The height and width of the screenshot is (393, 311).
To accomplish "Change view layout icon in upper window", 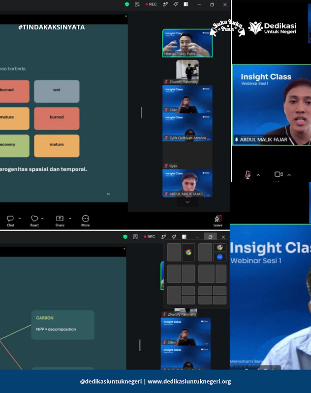I will point(186,4).
